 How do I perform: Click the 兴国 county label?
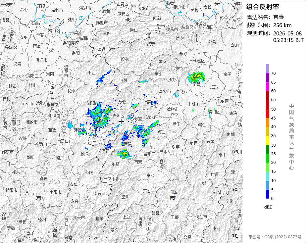tap(173, 192)
